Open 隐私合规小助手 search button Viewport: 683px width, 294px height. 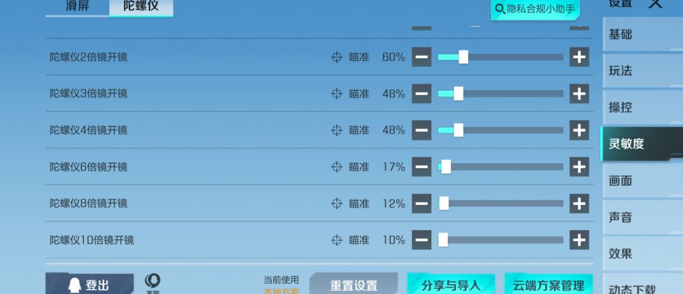click(536, 9)
